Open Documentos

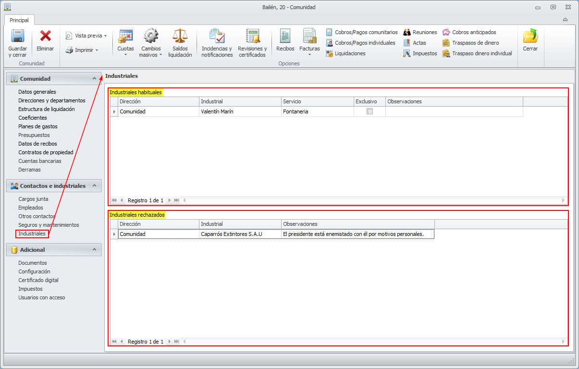(33, 263)
